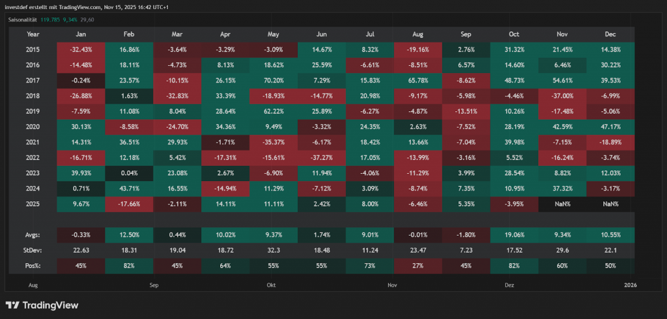
Task: Click the Avgs row label
Action: click(33, 235)
